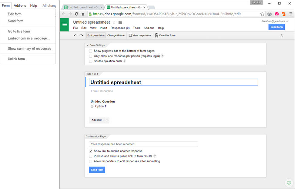Enable Show progress bar checkbox
This screenshot has width=295, height=189.
(91, 51)
